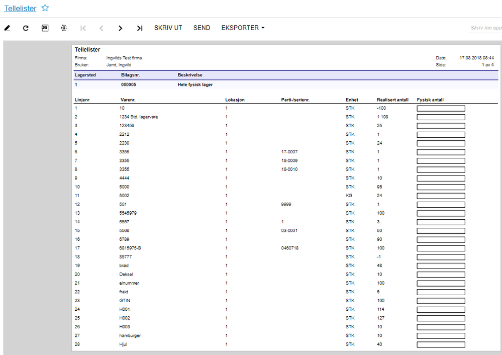This screenshot has width=502, height=355.
Task: Open the EKSPORTER dropdown menu
Action: click(243, 28)
